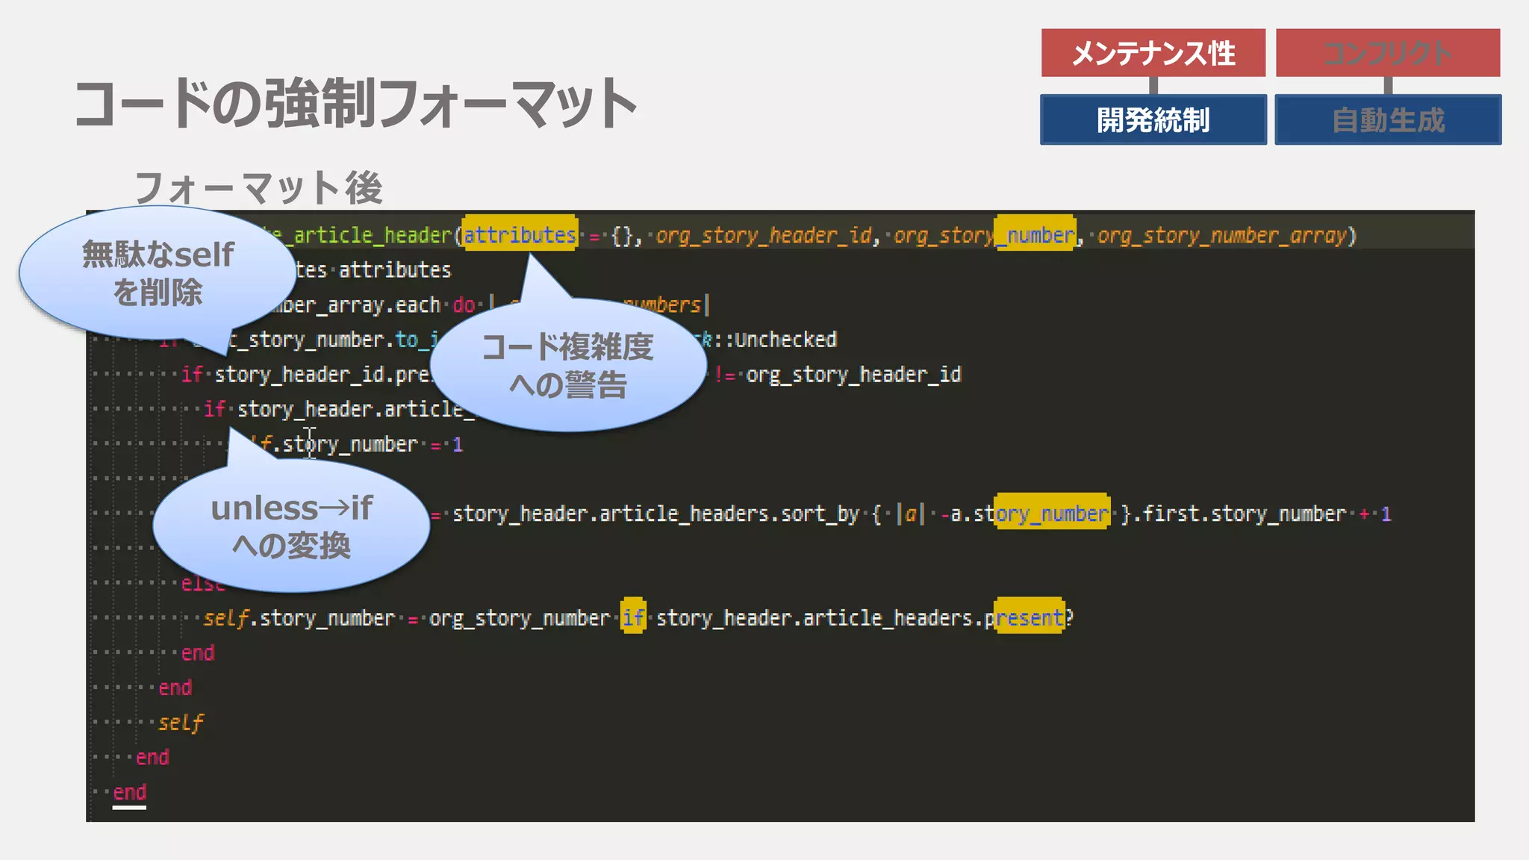Click the highlighted if modifier keyword
1529x860 pixels.
pyautogui.click(x=633, y=617)
